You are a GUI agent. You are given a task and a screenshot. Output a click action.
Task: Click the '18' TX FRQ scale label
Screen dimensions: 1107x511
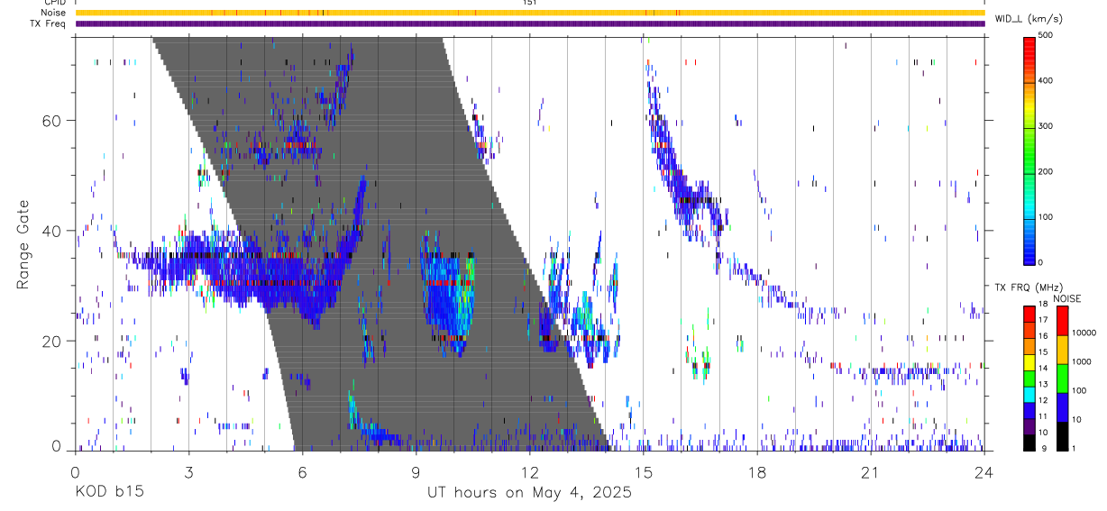click(x=1043, y=306)
